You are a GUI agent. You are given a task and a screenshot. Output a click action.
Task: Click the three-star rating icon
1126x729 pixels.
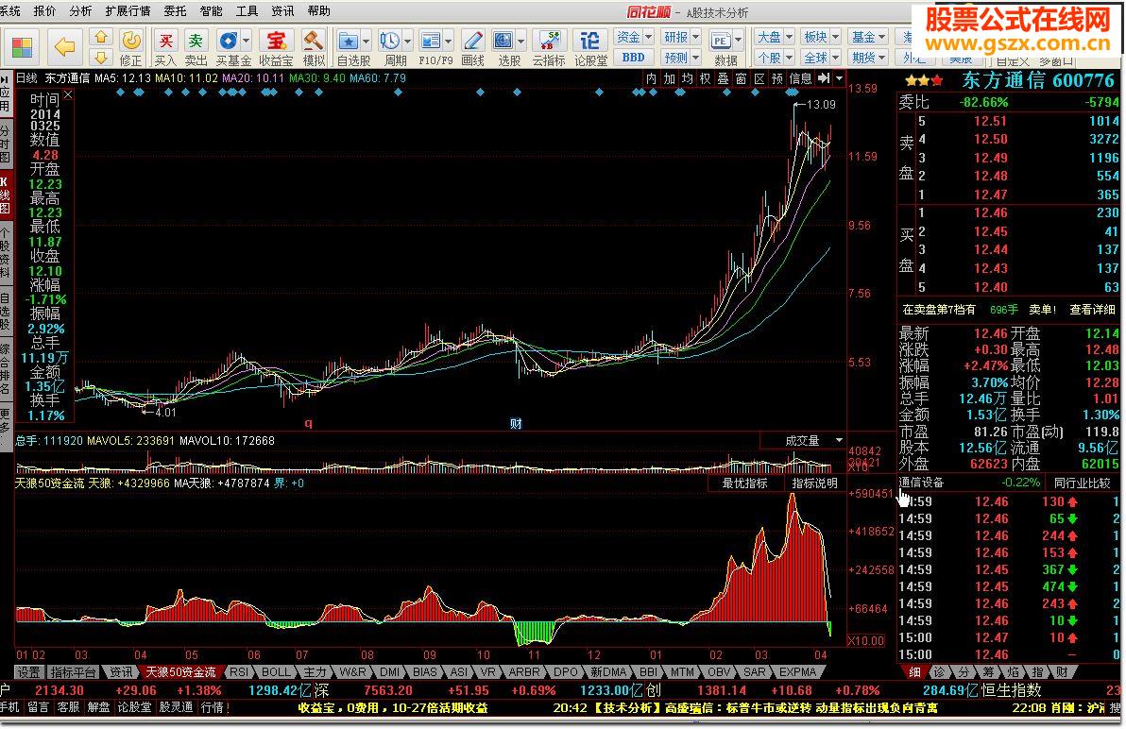924,81
